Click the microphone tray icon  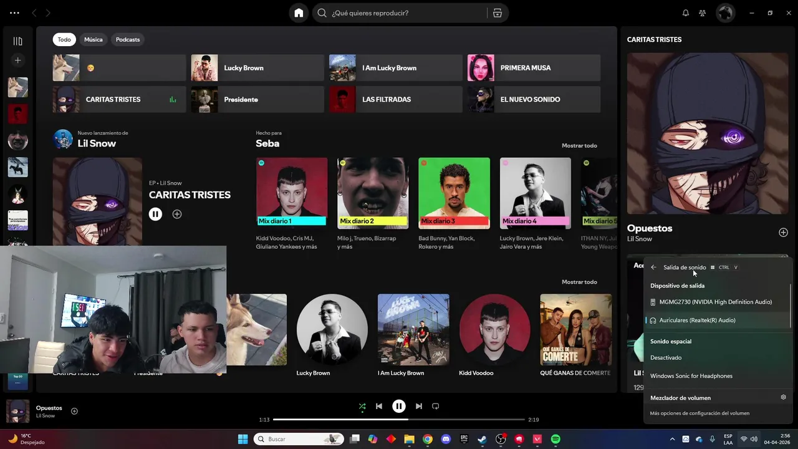point(712,439)
